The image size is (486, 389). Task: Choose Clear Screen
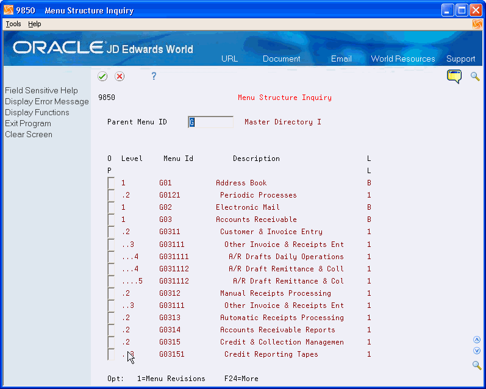tap(29, 135)
